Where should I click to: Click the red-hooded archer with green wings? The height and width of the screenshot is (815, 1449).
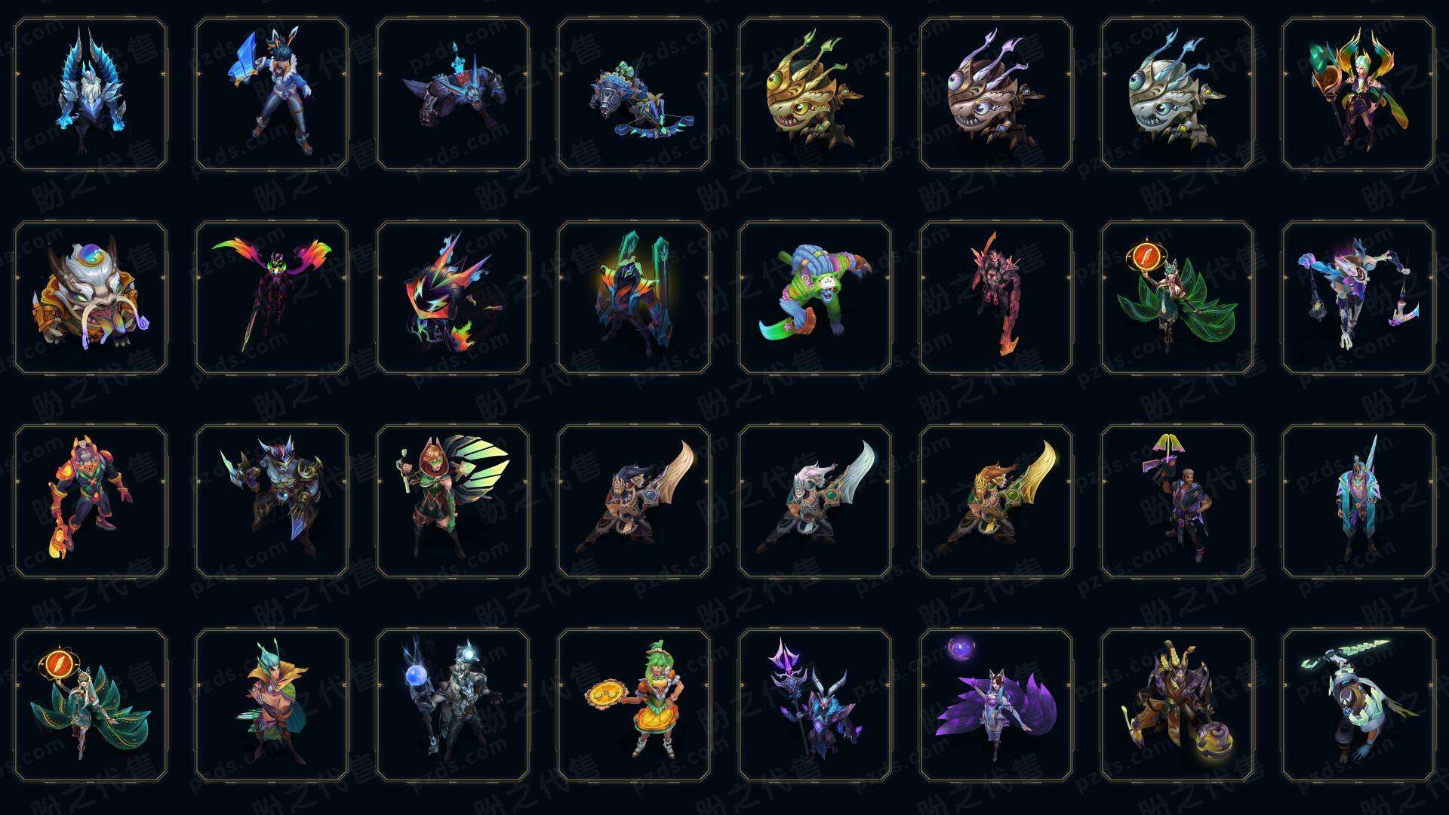pos(453,501)
